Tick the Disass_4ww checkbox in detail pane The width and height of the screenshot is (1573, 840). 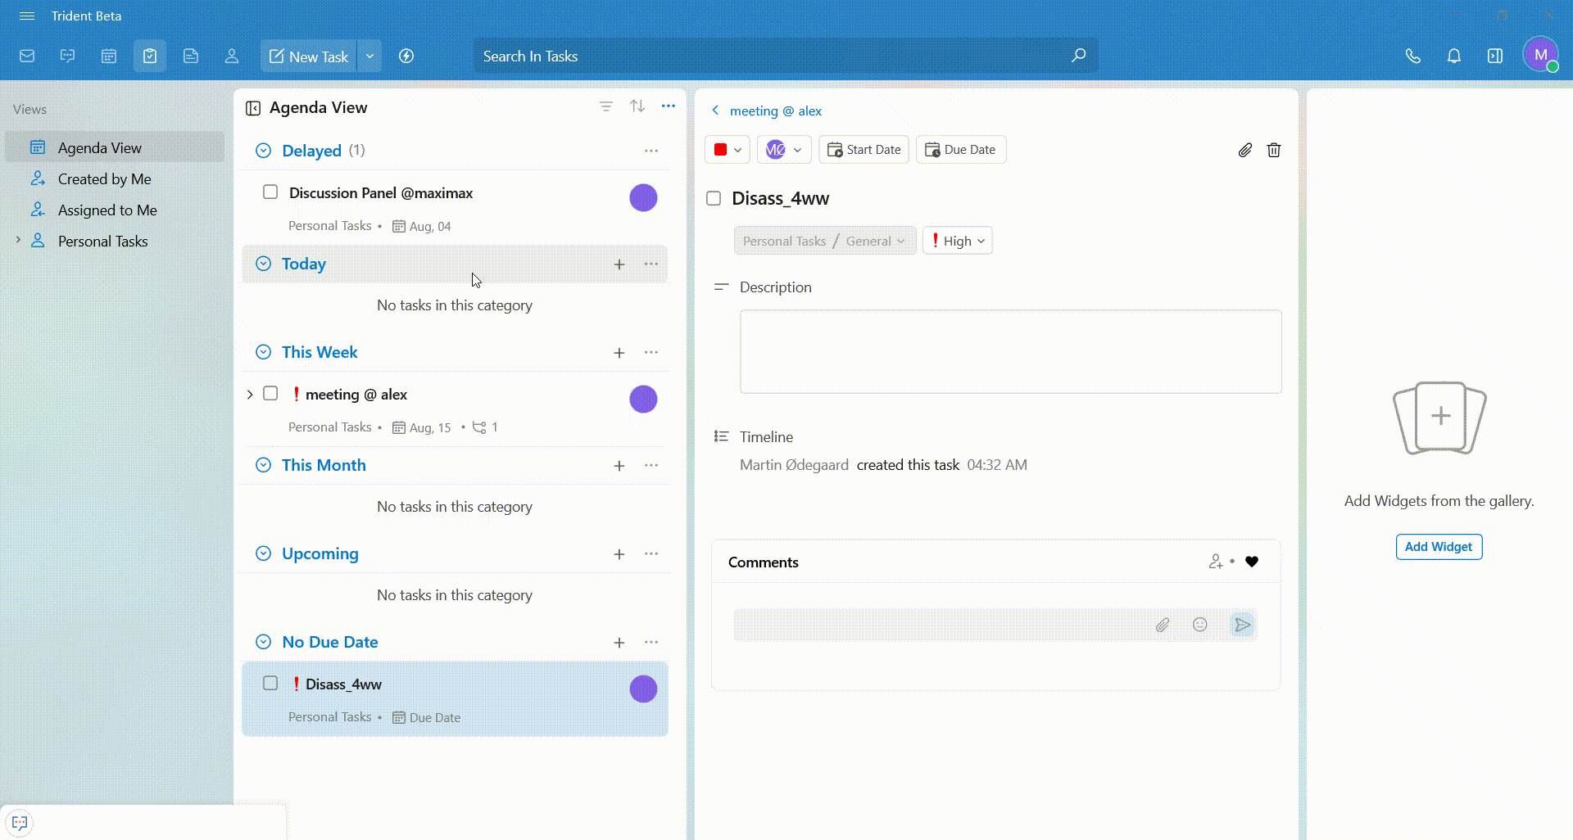tap(714, 199)
